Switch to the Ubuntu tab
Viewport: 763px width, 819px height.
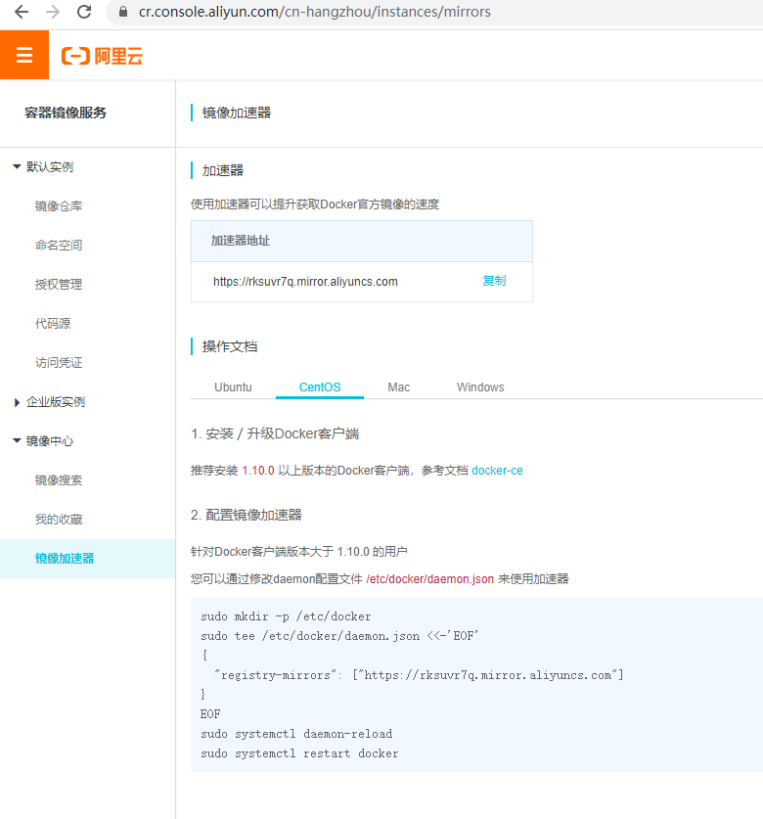tap(233, 387)
